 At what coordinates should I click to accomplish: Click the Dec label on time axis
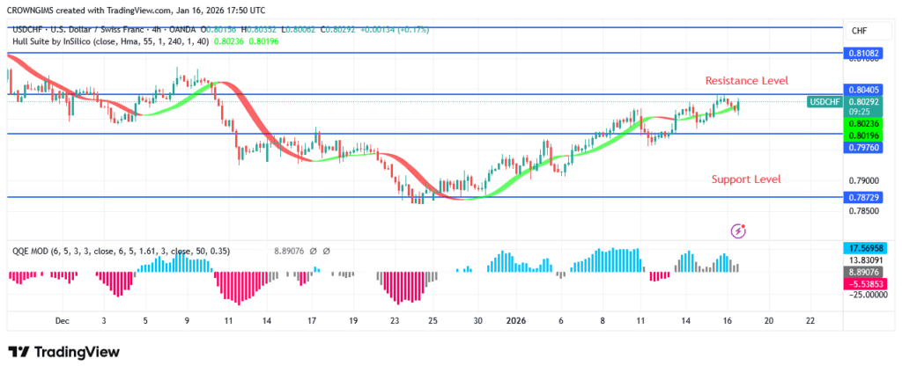63,321
